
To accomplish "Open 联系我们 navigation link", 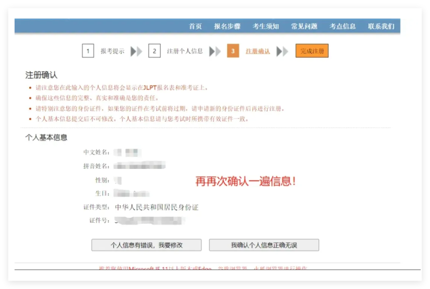I will click(381, 27).
